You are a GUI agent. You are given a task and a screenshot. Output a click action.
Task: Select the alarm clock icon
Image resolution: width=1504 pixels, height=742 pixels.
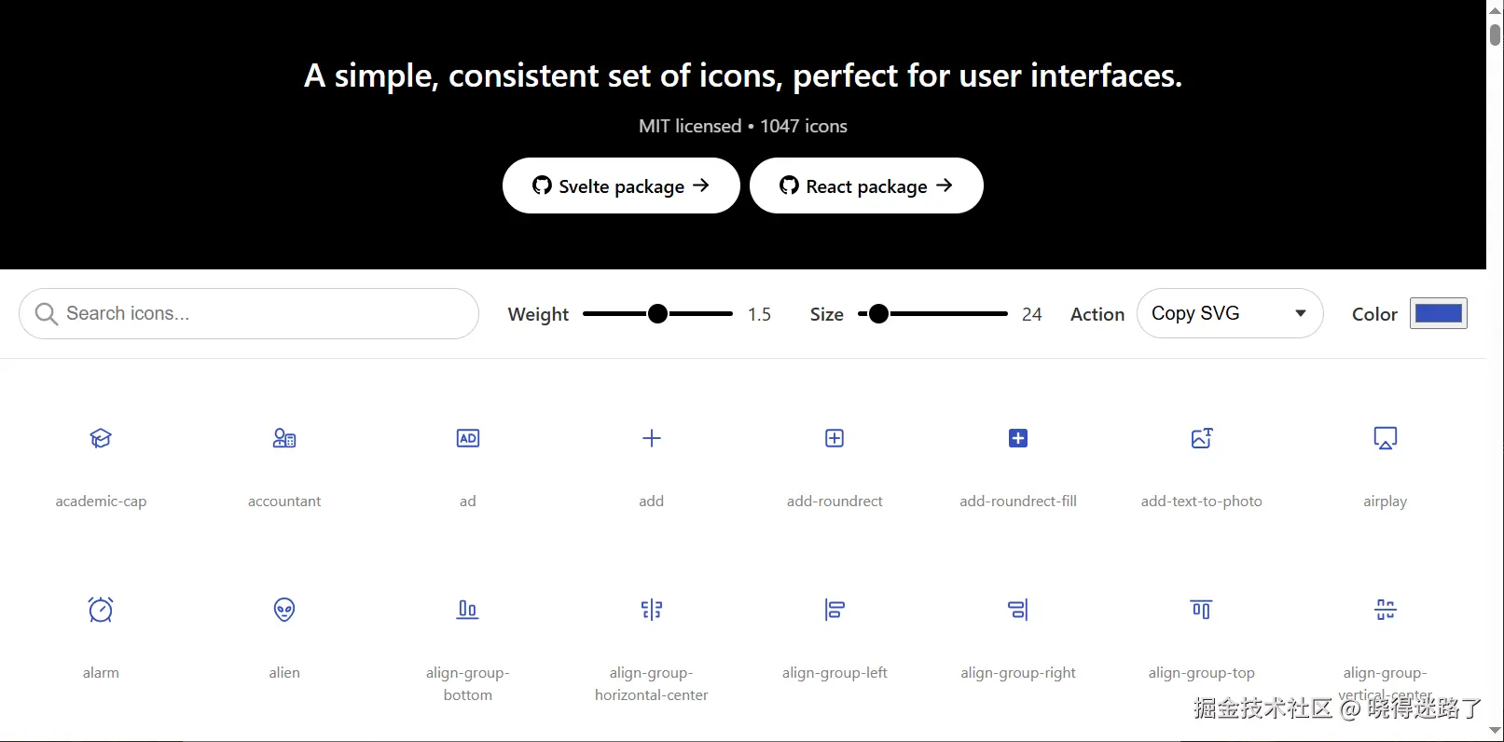pos(101,610)
